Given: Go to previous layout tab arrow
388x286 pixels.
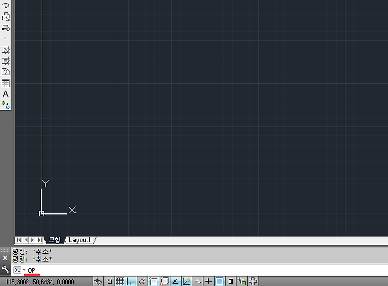Looking at the screenshot, I should [26, 240].
